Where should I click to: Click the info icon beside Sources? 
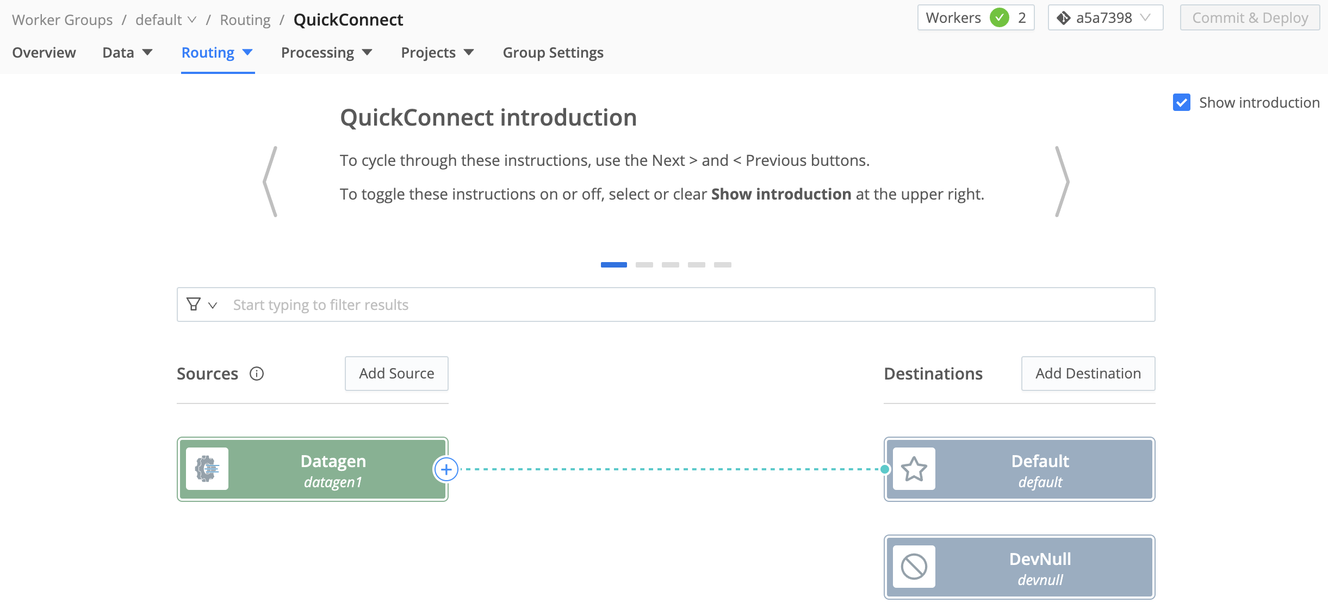(x=257, y=374)
